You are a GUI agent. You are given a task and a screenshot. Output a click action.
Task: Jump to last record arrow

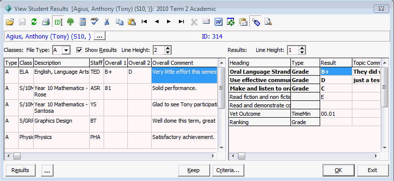[181, 22]
